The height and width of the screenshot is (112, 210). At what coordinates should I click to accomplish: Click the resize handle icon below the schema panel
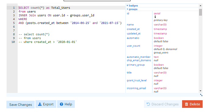click(201, 95)
